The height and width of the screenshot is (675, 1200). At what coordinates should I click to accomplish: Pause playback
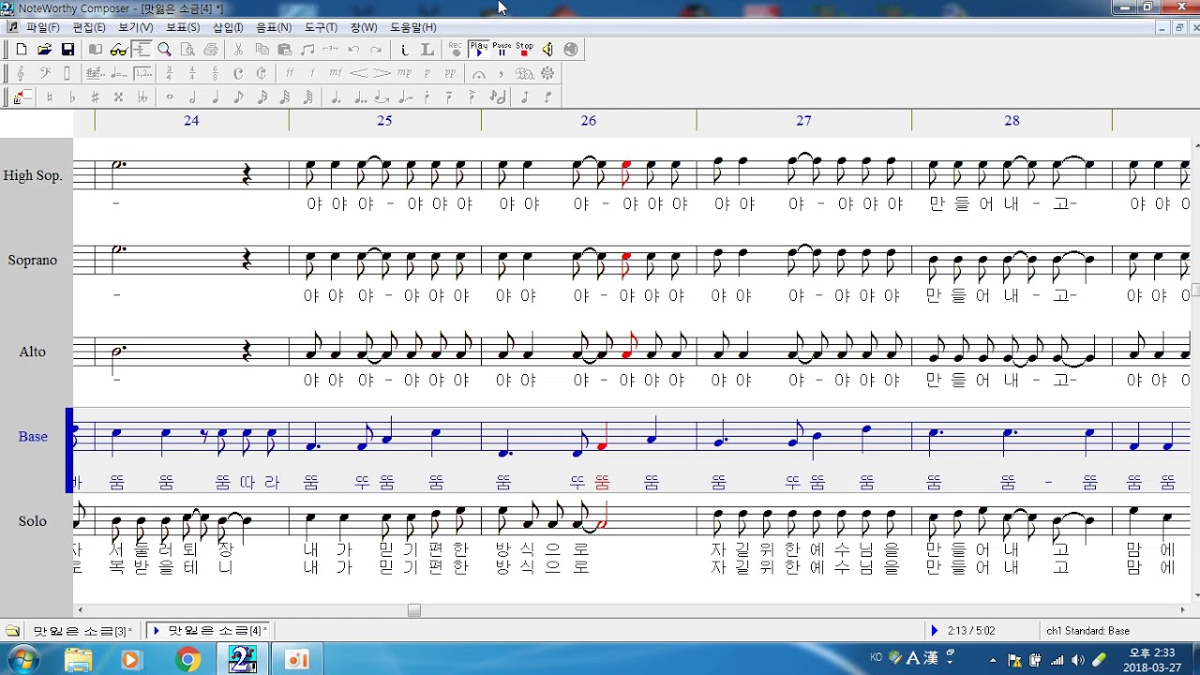tap(502, 49)
